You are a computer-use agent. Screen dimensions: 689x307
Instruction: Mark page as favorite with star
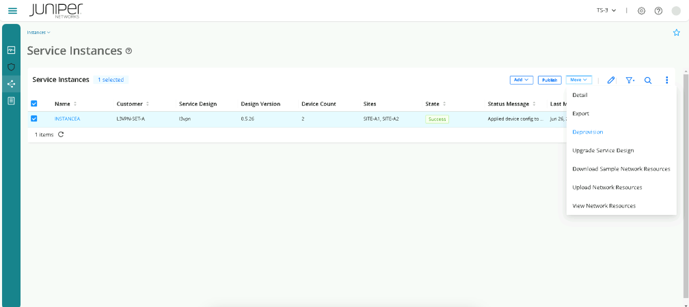(x=676, y=33)
